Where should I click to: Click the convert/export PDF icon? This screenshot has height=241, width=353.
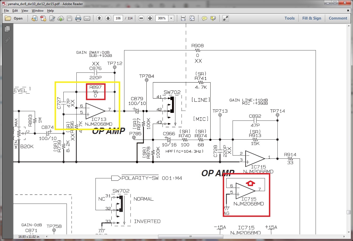point(34,18)
